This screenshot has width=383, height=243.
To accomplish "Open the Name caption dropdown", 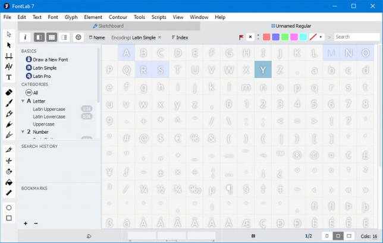I will point(97,37).
